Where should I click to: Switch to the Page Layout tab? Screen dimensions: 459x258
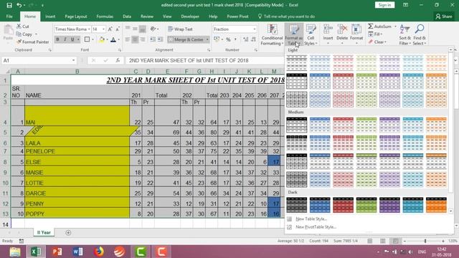pyautogui.click(x=76, y=16)
